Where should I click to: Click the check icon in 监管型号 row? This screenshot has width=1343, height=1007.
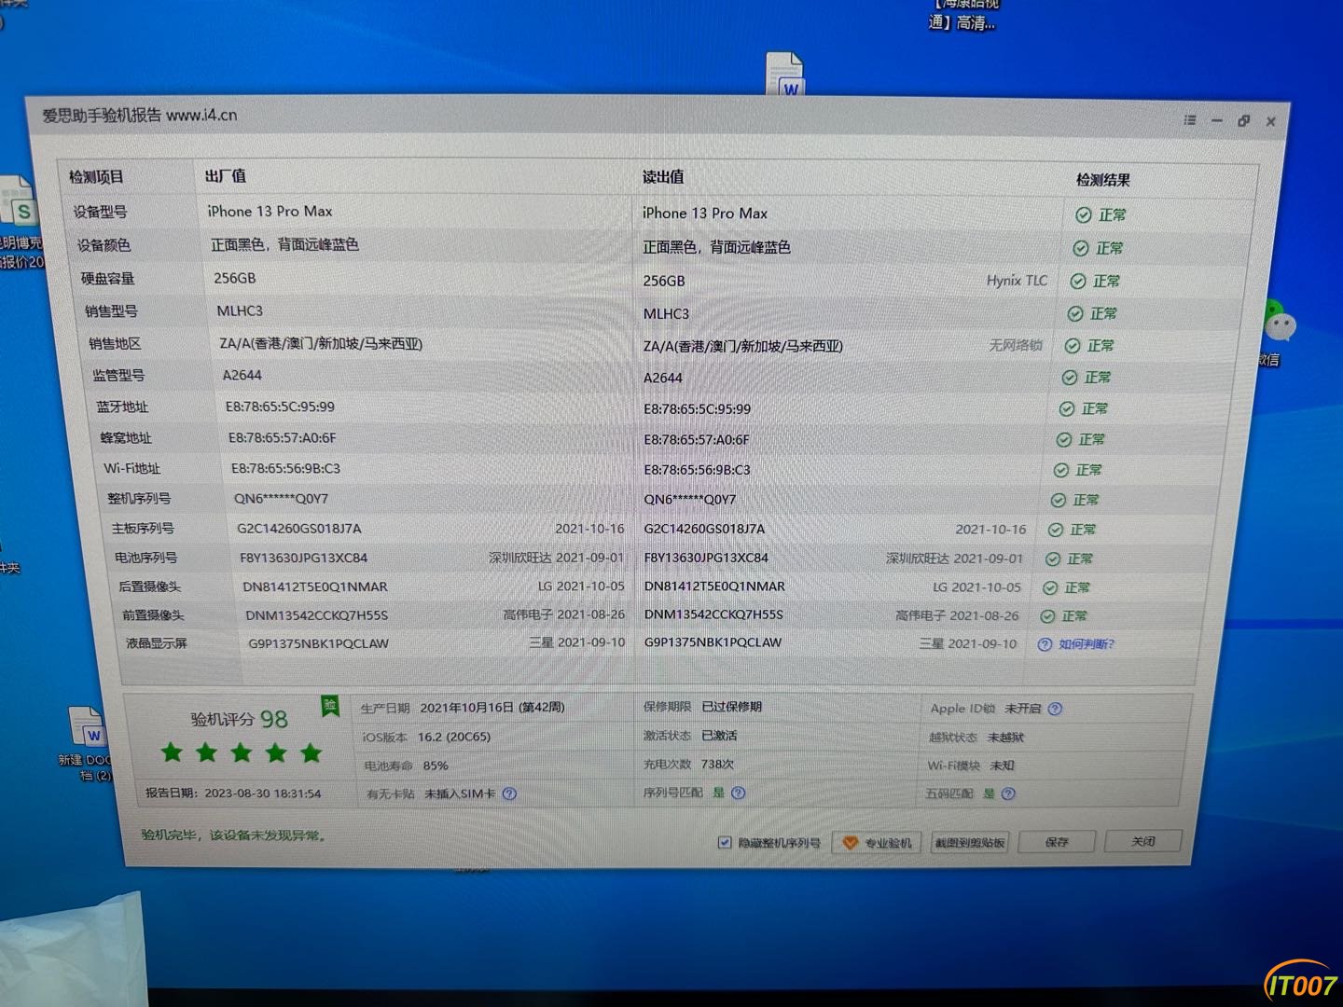(1069, 378)
